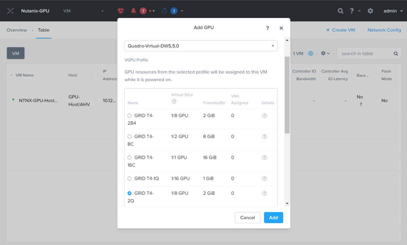
Task: Open the alerts bell icon
Action: (x=133, y=11)
